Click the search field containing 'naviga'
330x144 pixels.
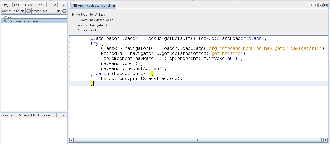34,17
